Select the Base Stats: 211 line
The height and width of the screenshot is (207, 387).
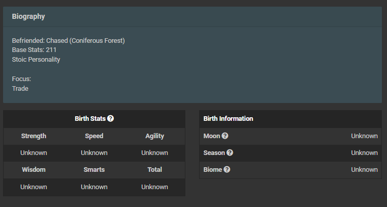pos(34,50)
